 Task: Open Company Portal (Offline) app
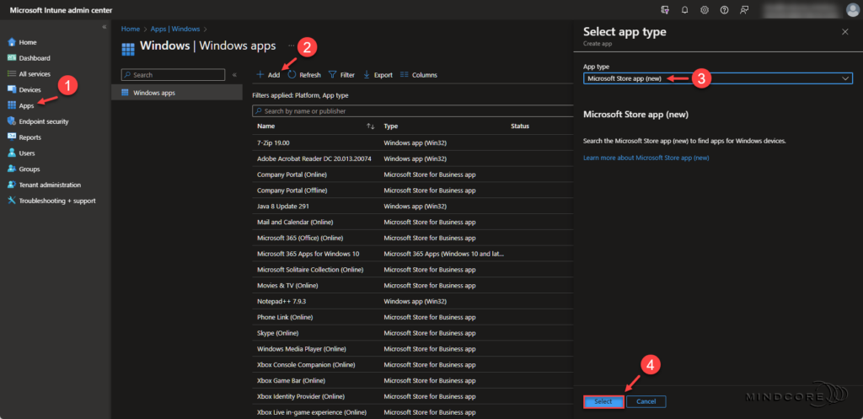tap(292, 191)
